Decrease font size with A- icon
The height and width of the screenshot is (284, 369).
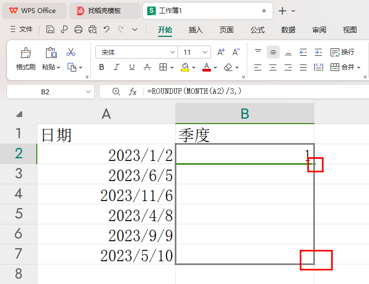click(236, 52)
